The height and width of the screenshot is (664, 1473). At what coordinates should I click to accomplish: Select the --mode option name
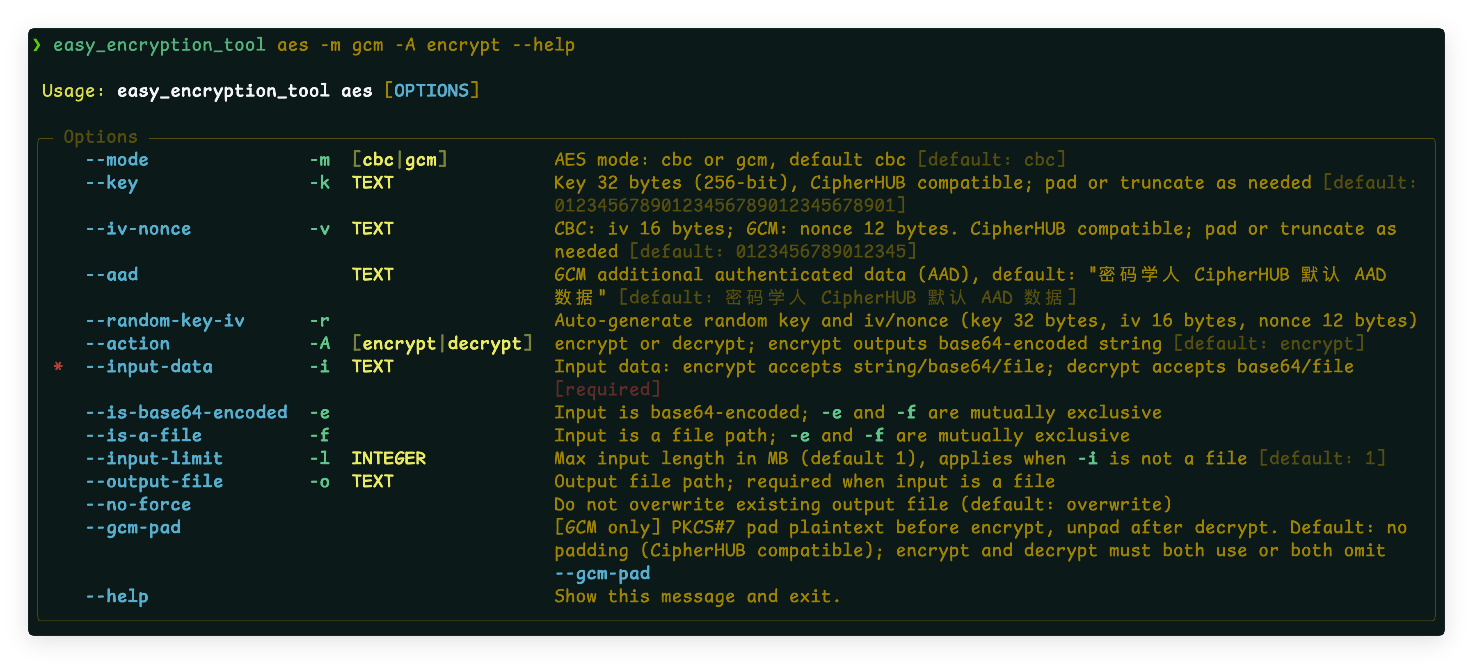[x=117, y=160]
